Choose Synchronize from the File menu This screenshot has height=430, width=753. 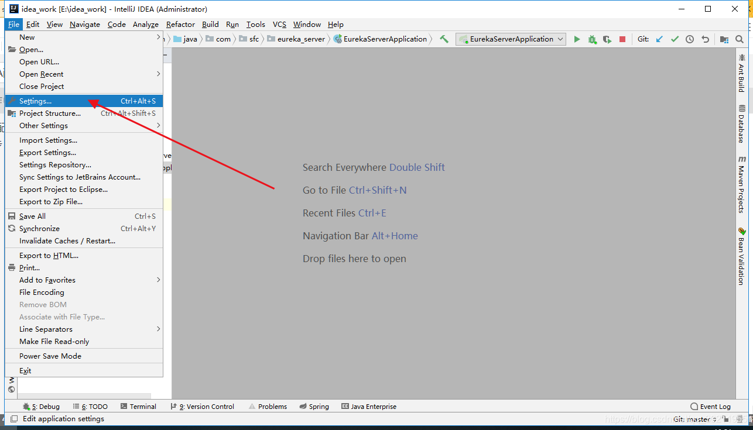tap(84, 229)
